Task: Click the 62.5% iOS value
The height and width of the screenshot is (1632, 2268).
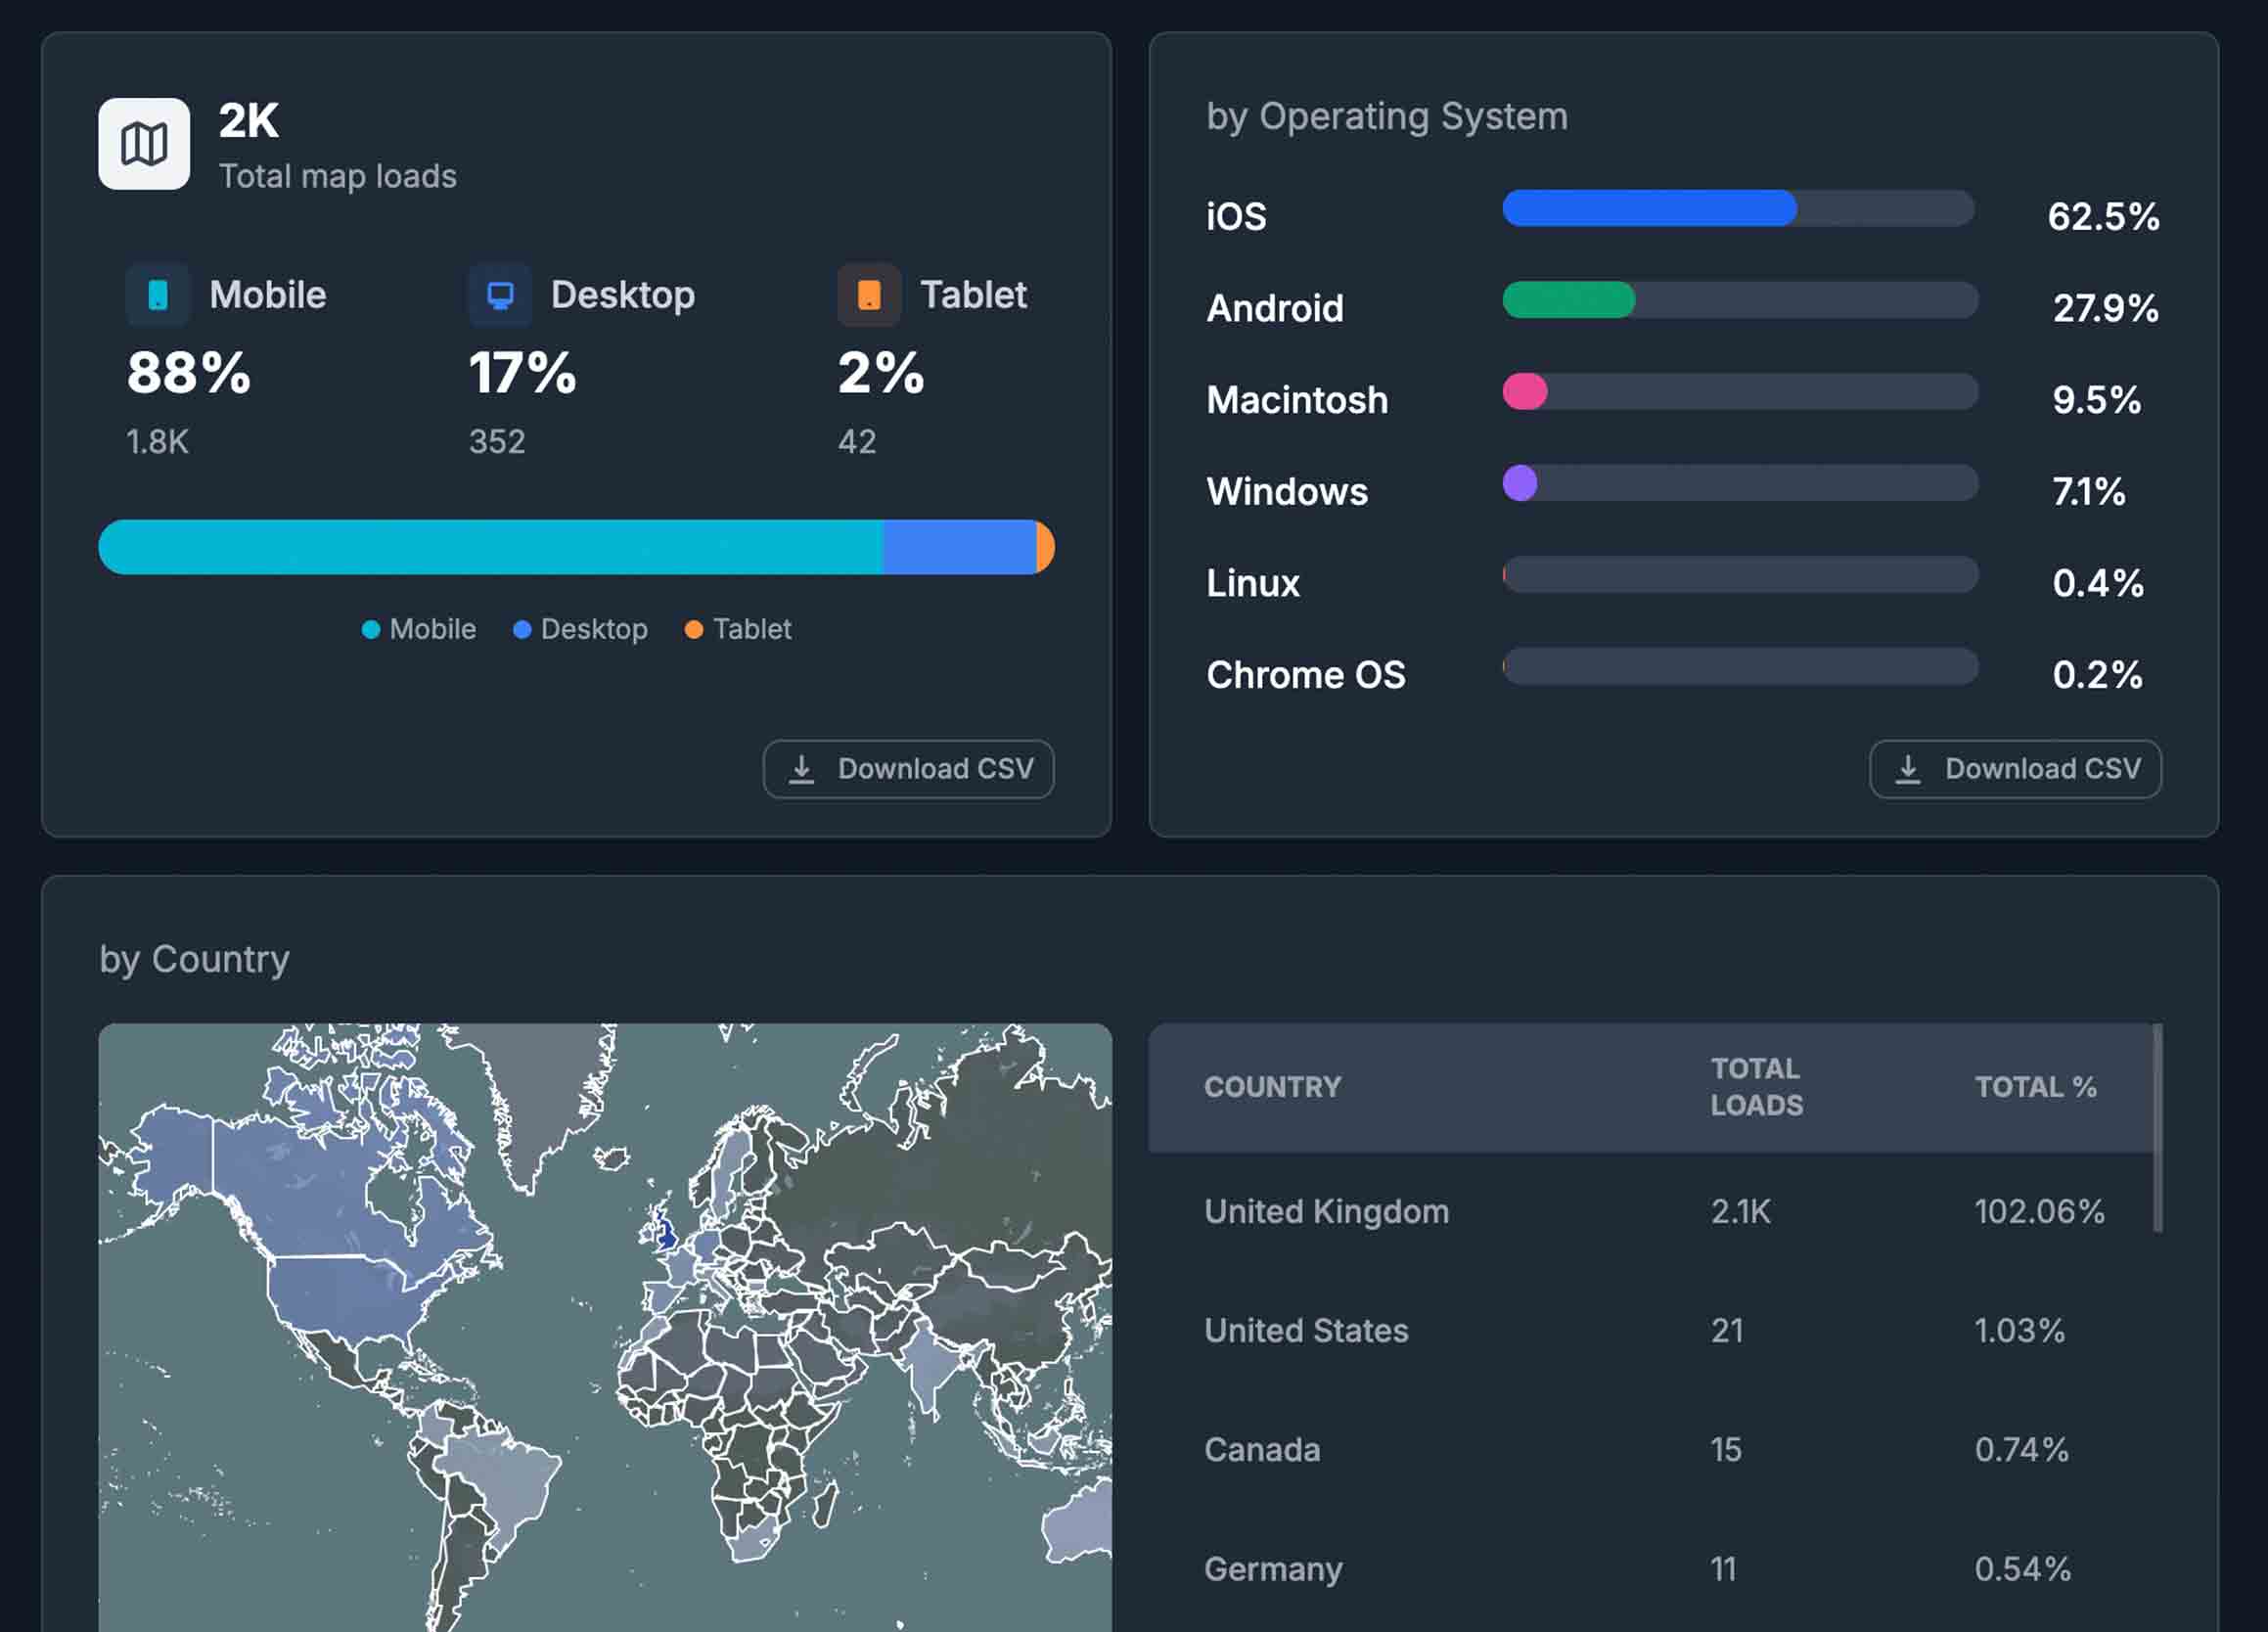Action: pyautogui.click(x=2103, y=217)
